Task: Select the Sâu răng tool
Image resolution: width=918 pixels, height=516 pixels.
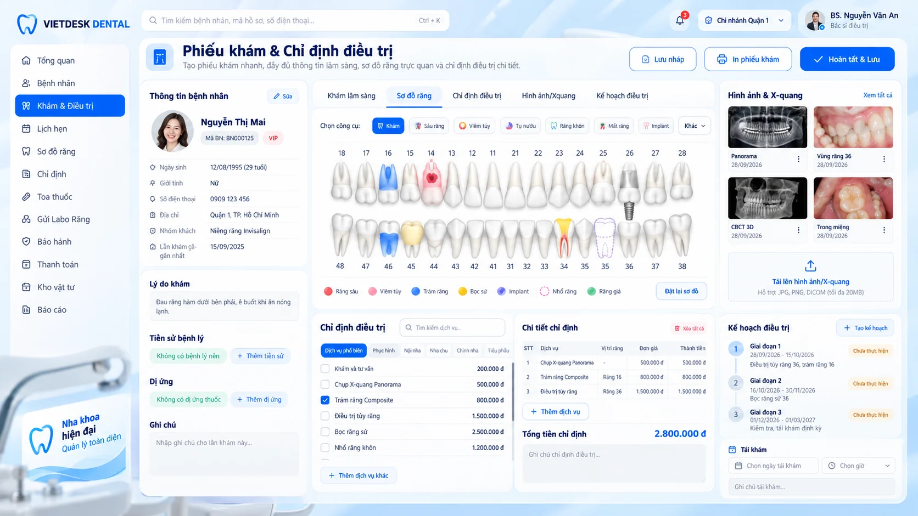Action: (x=429, y=126)
